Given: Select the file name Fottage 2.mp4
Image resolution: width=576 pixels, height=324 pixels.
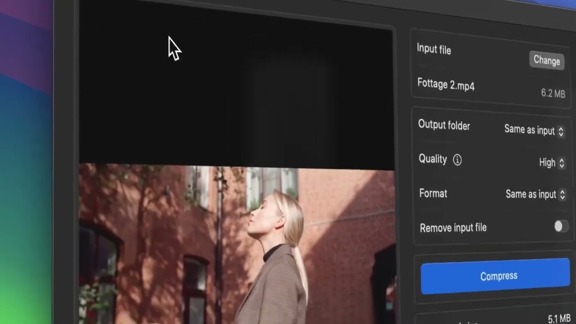Looking at the screenshot, I should [x=445, y=84].
